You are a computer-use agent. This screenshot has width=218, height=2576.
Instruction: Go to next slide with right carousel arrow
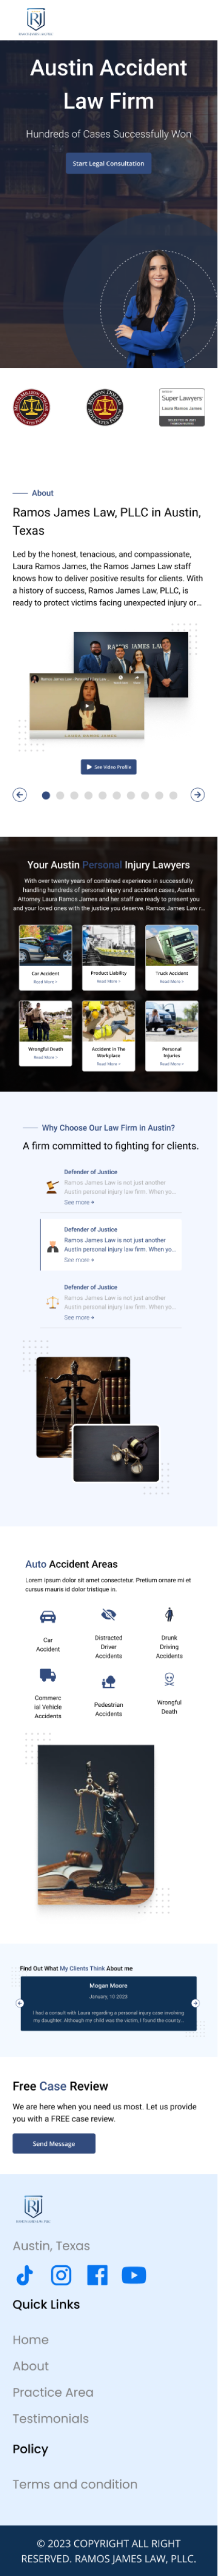click(x=197, y=794)
